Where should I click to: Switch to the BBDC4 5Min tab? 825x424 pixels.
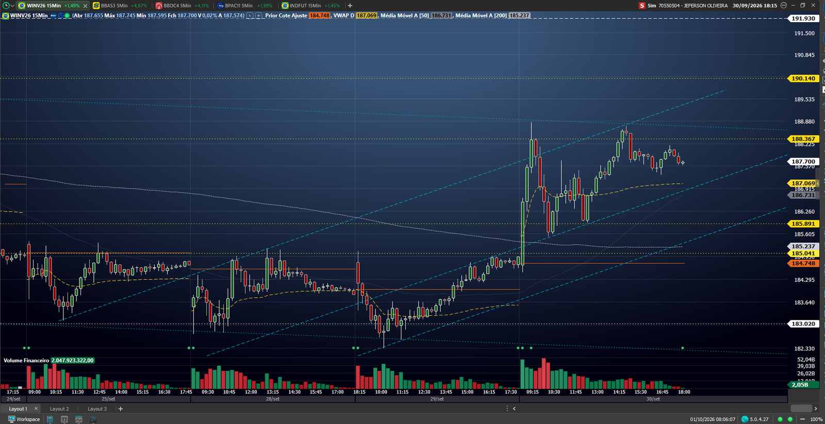[x=182, y=6]
